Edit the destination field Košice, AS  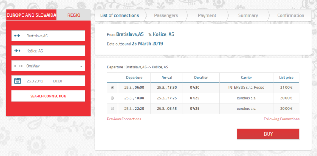(54, 51)
